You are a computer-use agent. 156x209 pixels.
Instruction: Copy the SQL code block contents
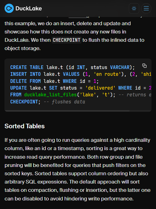coord(144,66)
